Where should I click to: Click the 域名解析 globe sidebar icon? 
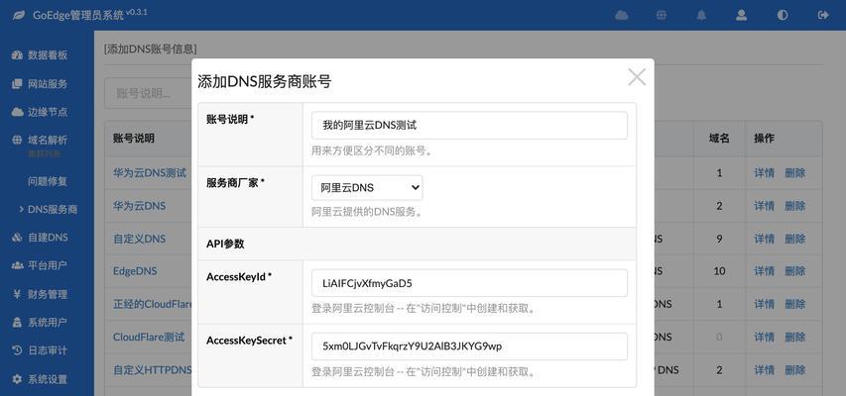point(17,140)
